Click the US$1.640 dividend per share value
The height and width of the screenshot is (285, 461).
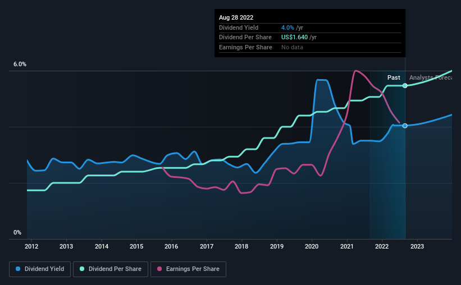click(x=294, y=38)
